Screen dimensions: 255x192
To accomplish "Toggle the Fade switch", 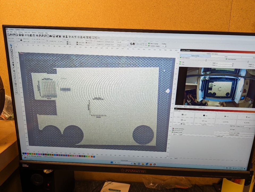I will 180,62.
